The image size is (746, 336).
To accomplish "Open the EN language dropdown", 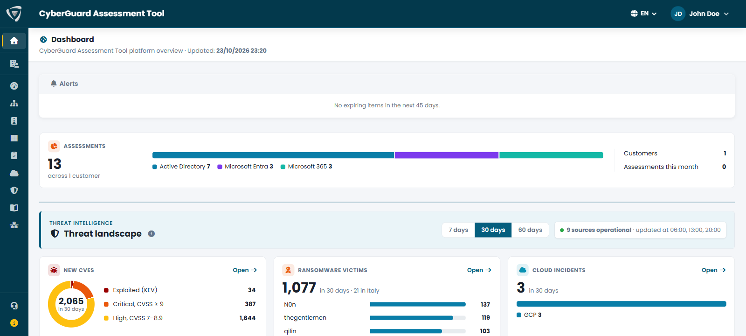I will 644,14.
